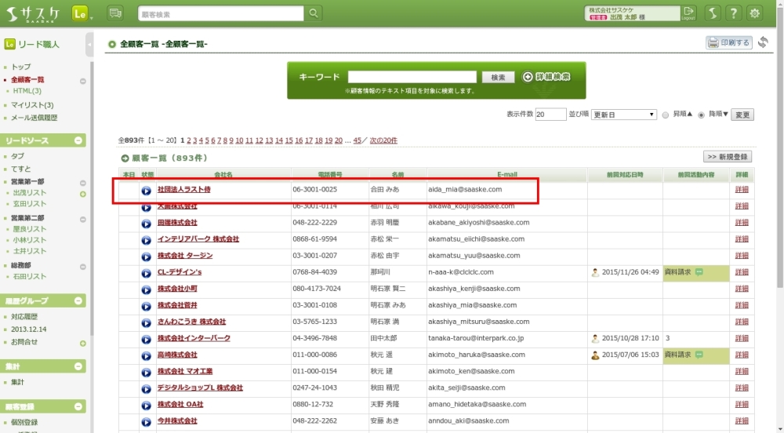Click the speech bubble icon in CL-デザイン's row
This screenshot has width=784, height=433.
[x=699, y=272]
